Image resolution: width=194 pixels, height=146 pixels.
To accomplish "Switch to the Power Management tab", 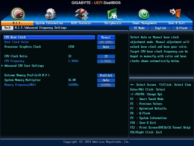I will 144,23.
